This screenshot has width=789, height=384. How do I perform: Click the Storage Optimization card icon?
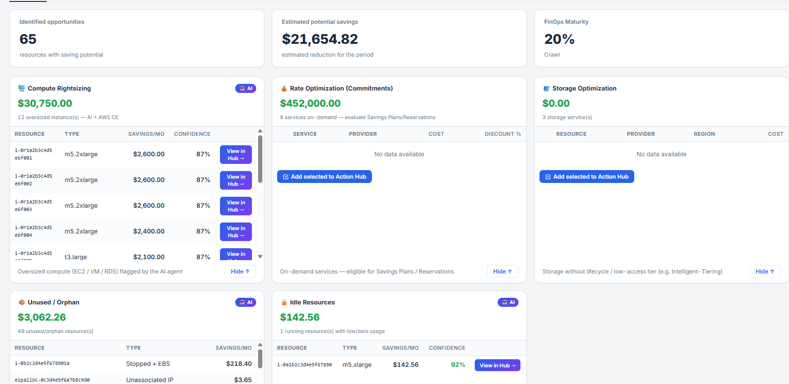click(546, 88)
